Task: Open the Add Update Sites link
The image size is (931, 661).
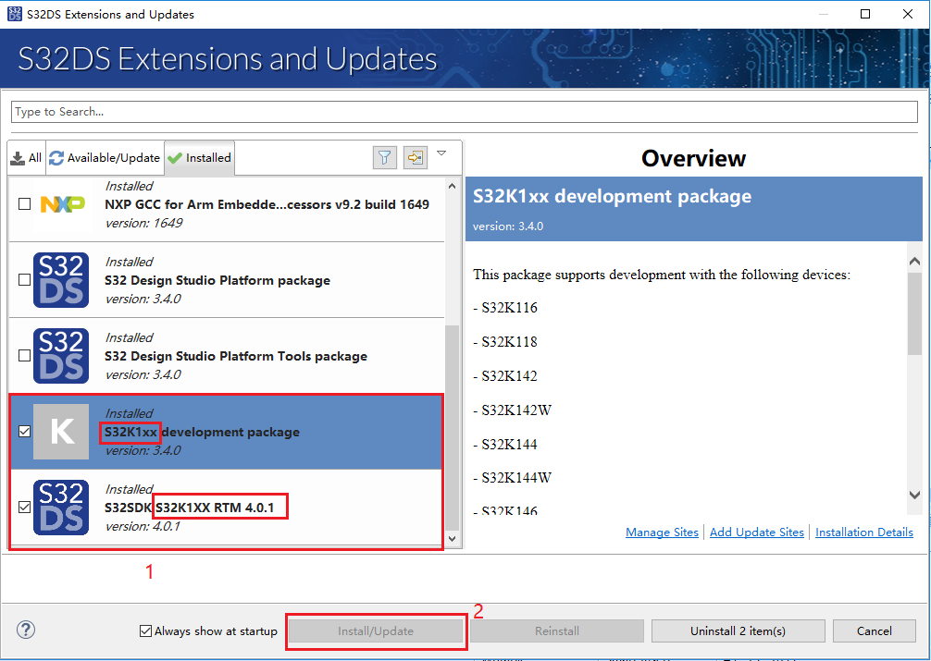Action: pos(757,532)
